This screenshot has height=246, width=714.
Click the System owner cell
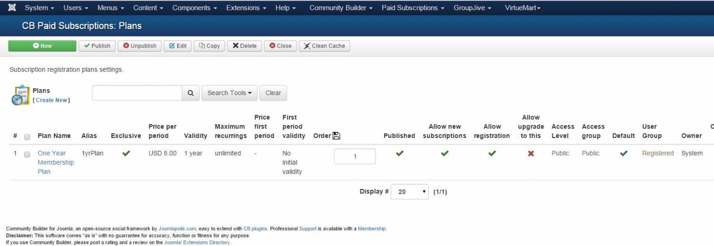pyautogui.click(x=692, y=153)
